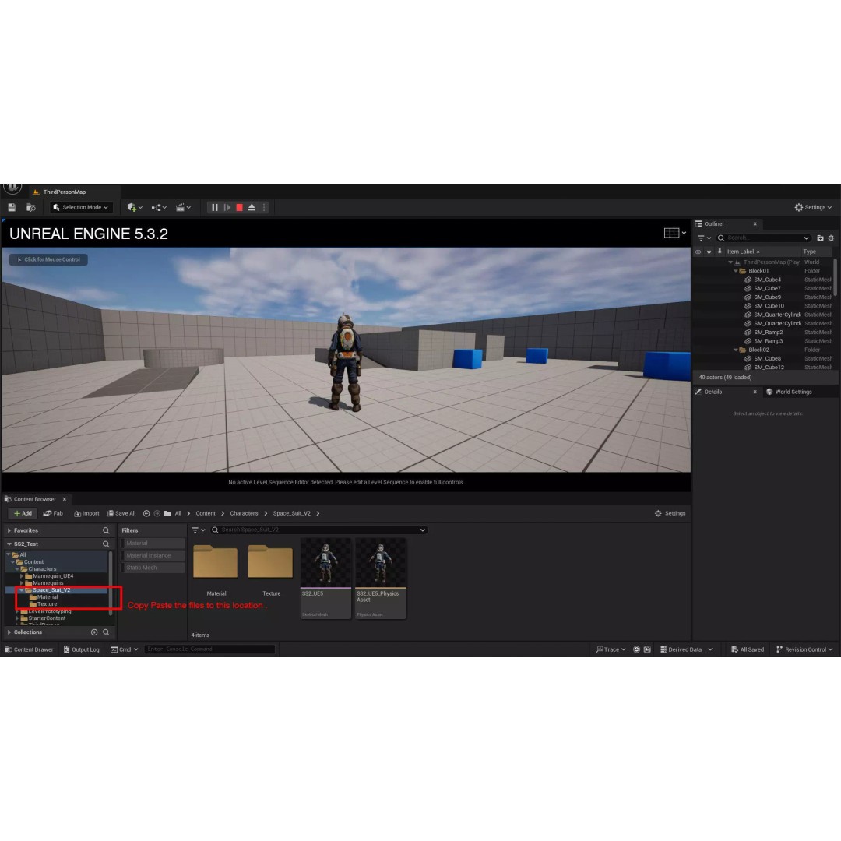Screen dimensions: 841x841
Task: Collapse the ThirdPersonMap world row
Action: coord(730,262)
